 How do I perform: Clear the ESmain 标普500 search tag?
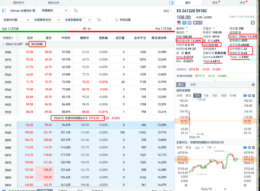click(34, 11)
